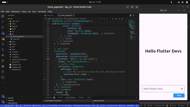
Task: Open the Terminal menu
Action: point(42,11)
